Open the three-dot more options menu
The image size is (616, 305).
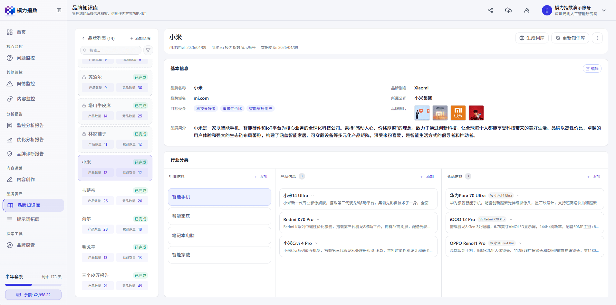point(597,38)
